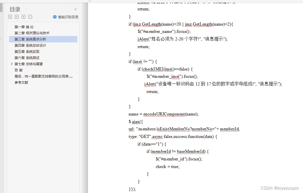Select 第七章 总结与展望 heading
The width and height of the screenshot is (303, 193).
click(29, 64)
